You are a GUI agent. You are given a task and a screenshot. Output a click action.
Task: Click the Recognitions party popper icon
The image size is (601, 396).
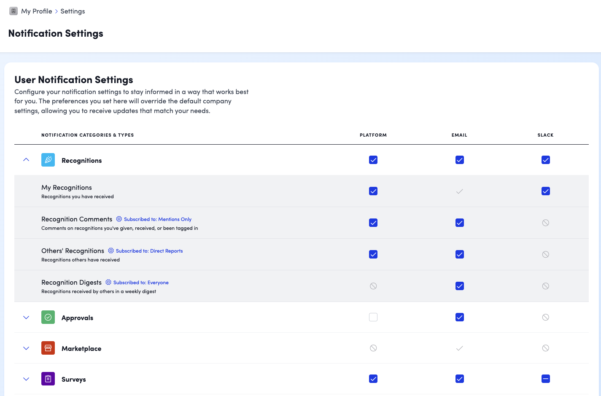click(48, 160)
